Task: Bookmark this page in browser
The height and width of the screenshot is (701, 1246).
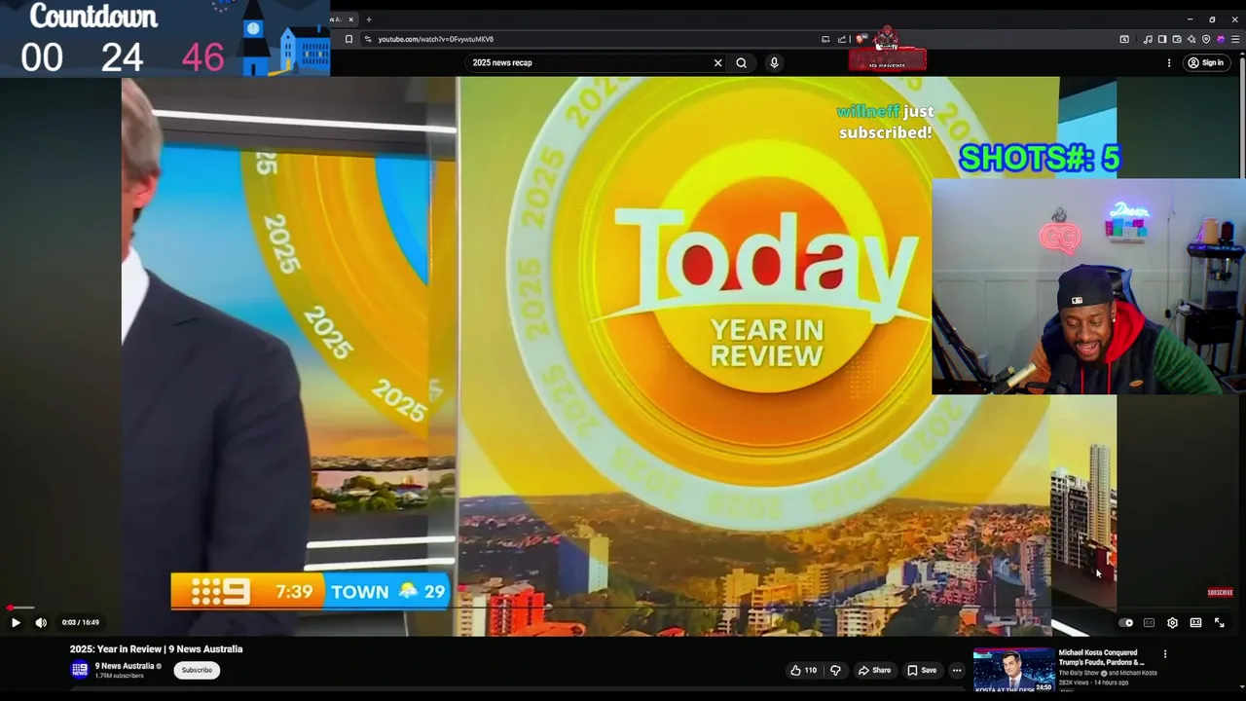Action: pyautogui.click(x=348, y=39)
